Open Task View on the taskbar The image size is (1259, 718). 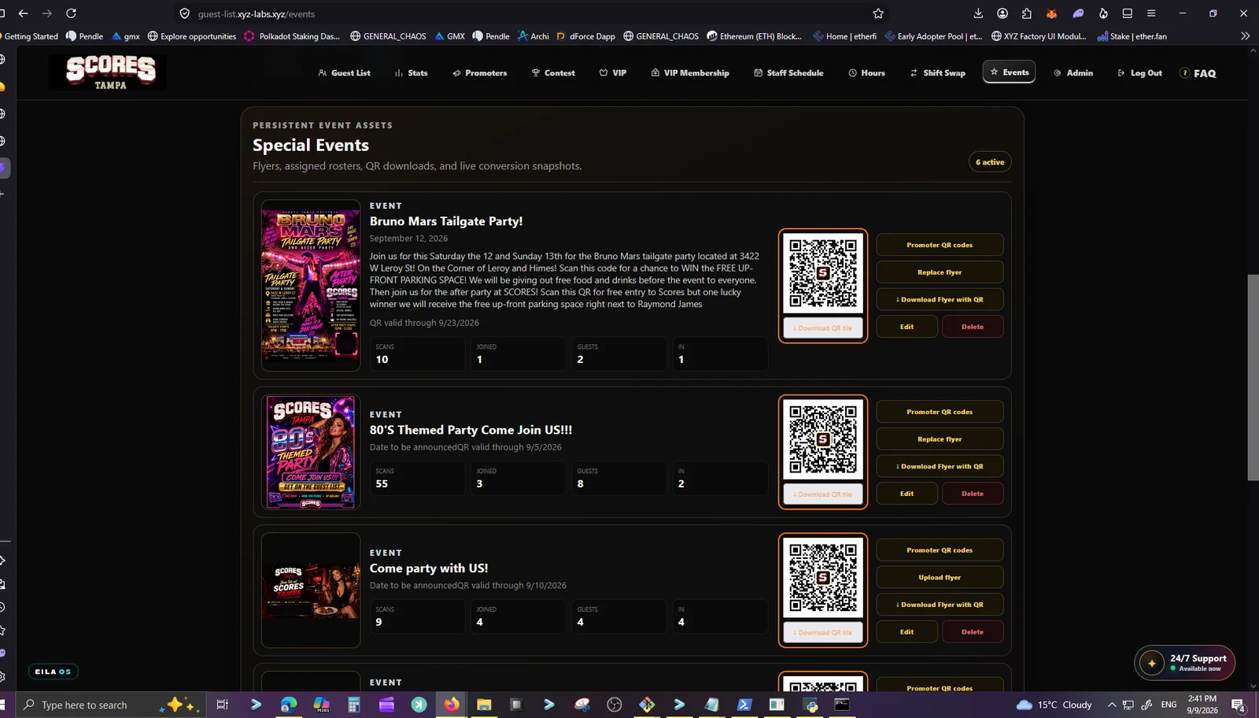pyautogui.click(x=223, y=705)
